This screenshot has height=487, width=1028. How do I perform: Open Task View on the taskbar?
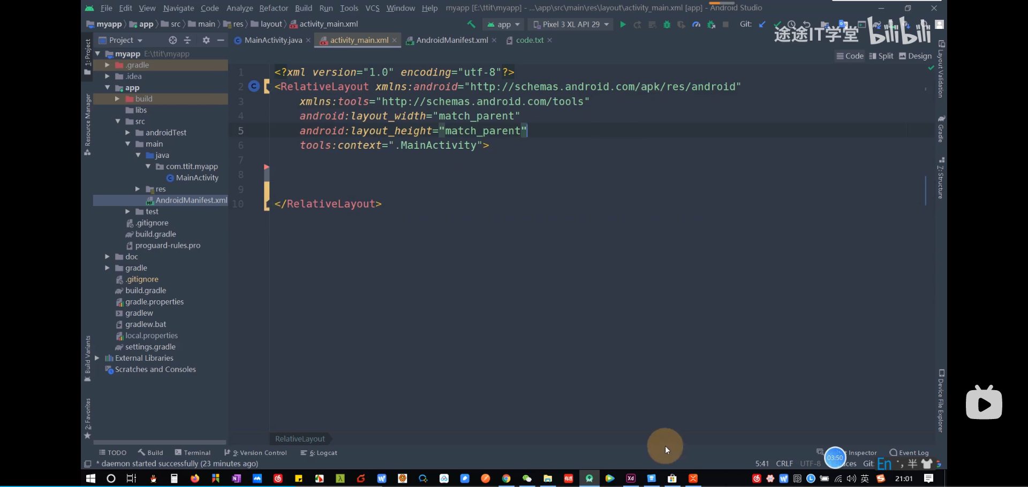131,478
